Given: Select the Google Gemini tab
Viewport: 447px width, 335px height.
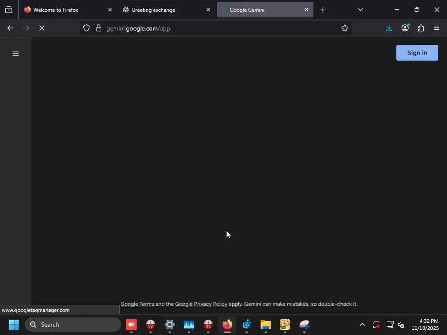Looking at the screenshot, I should 265,10.
